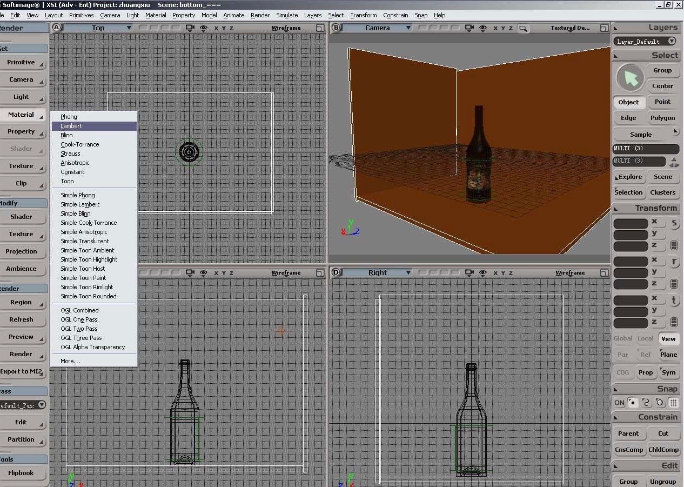The width and height of the screenshot is (684, 487).
Task: Open the Textured display mode dropdown
Action: [570, 28]
